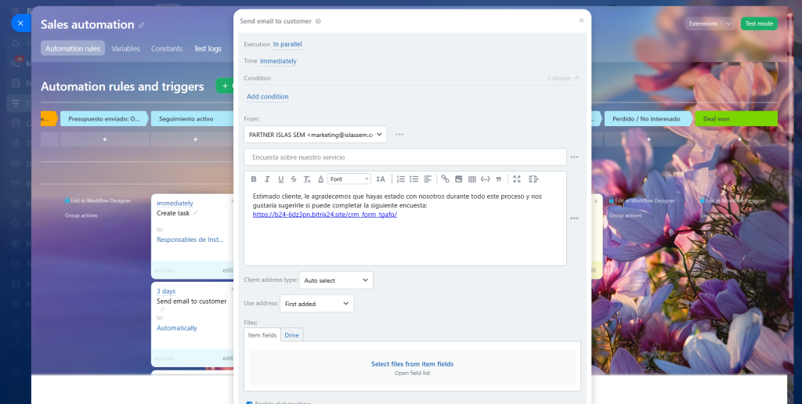Apply italic formatting in the editor toolbar
The width and height of the screenshot is (802, 404).
click(x=267, y=179)
